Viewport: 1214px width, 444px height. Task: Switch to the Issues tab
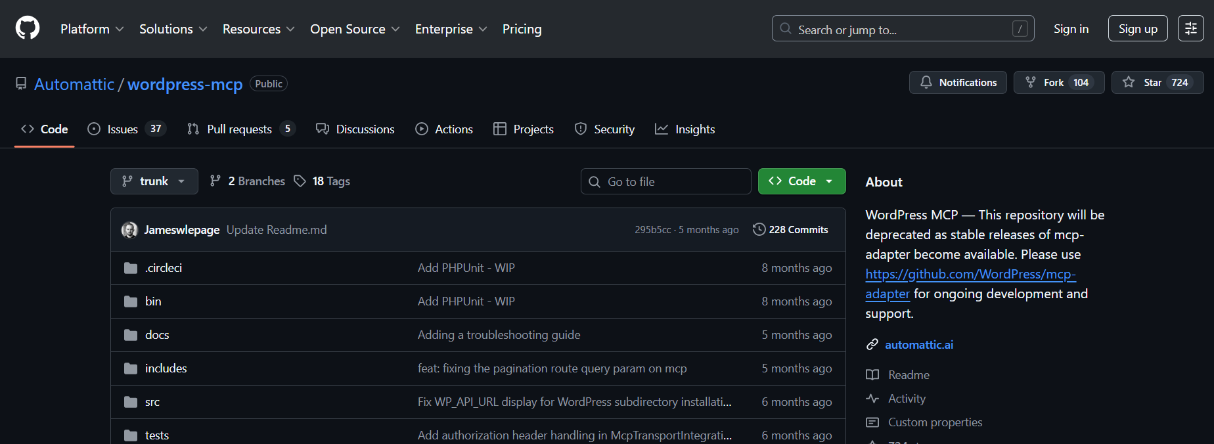pos(127,129)
